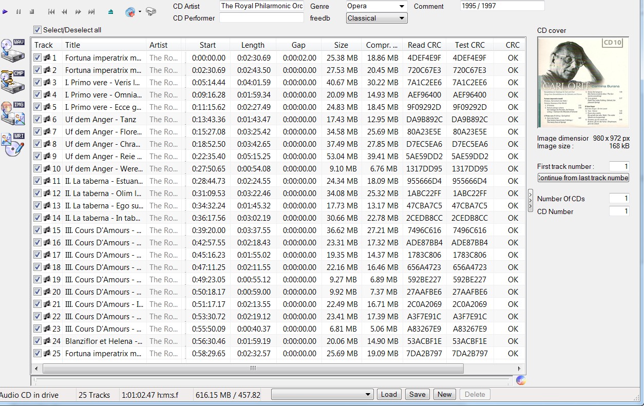
Task: Click the small CD icon below track list
Action: pos(521,380)
